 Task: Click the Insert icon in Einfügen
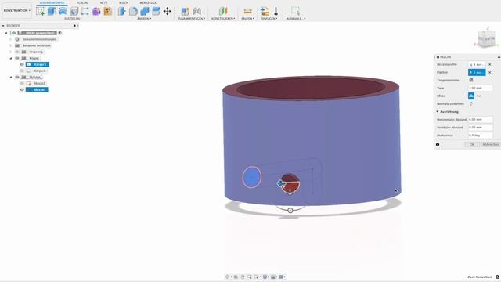[x=265, y=11]
